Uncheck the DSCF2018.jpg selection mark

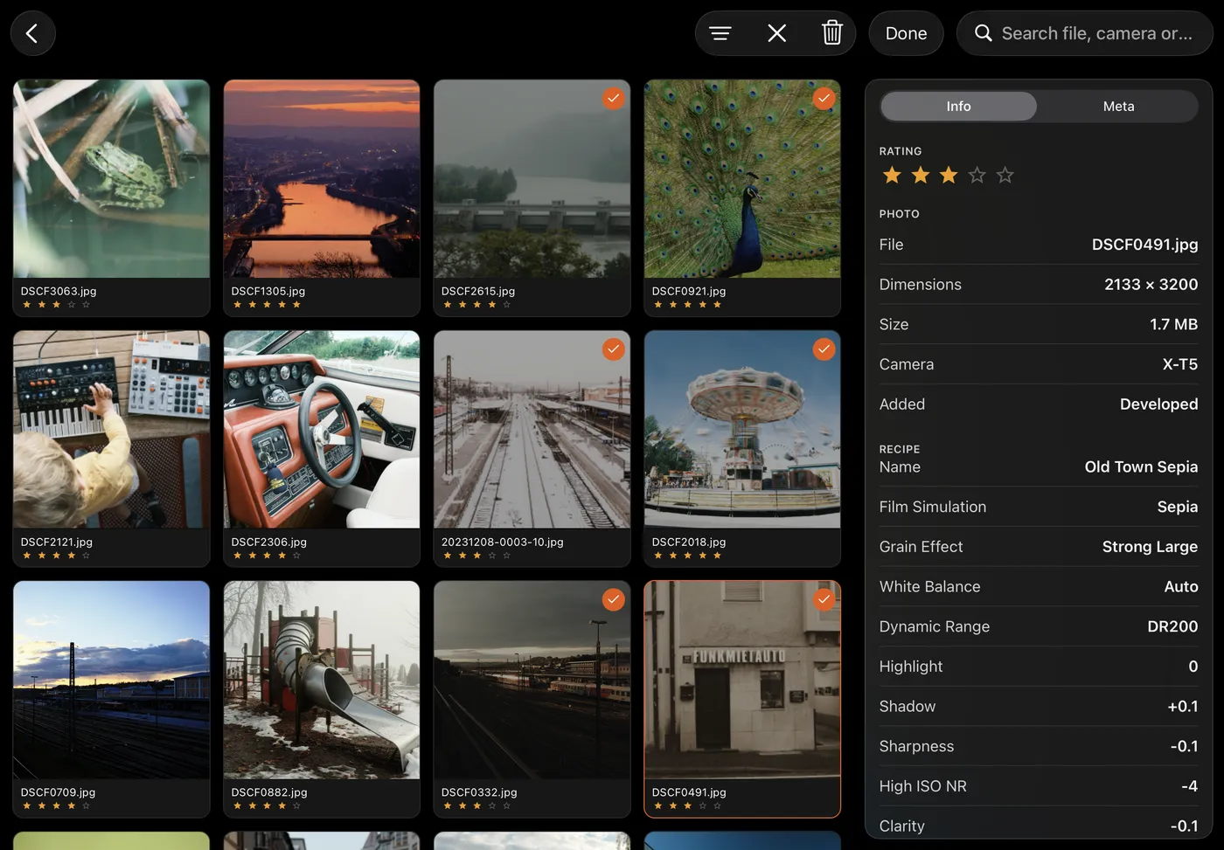tap(824, 349)
